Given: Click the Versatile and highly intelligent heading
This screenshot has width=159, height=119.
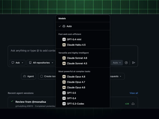Looking at the screenshot, I should (74, 53).
